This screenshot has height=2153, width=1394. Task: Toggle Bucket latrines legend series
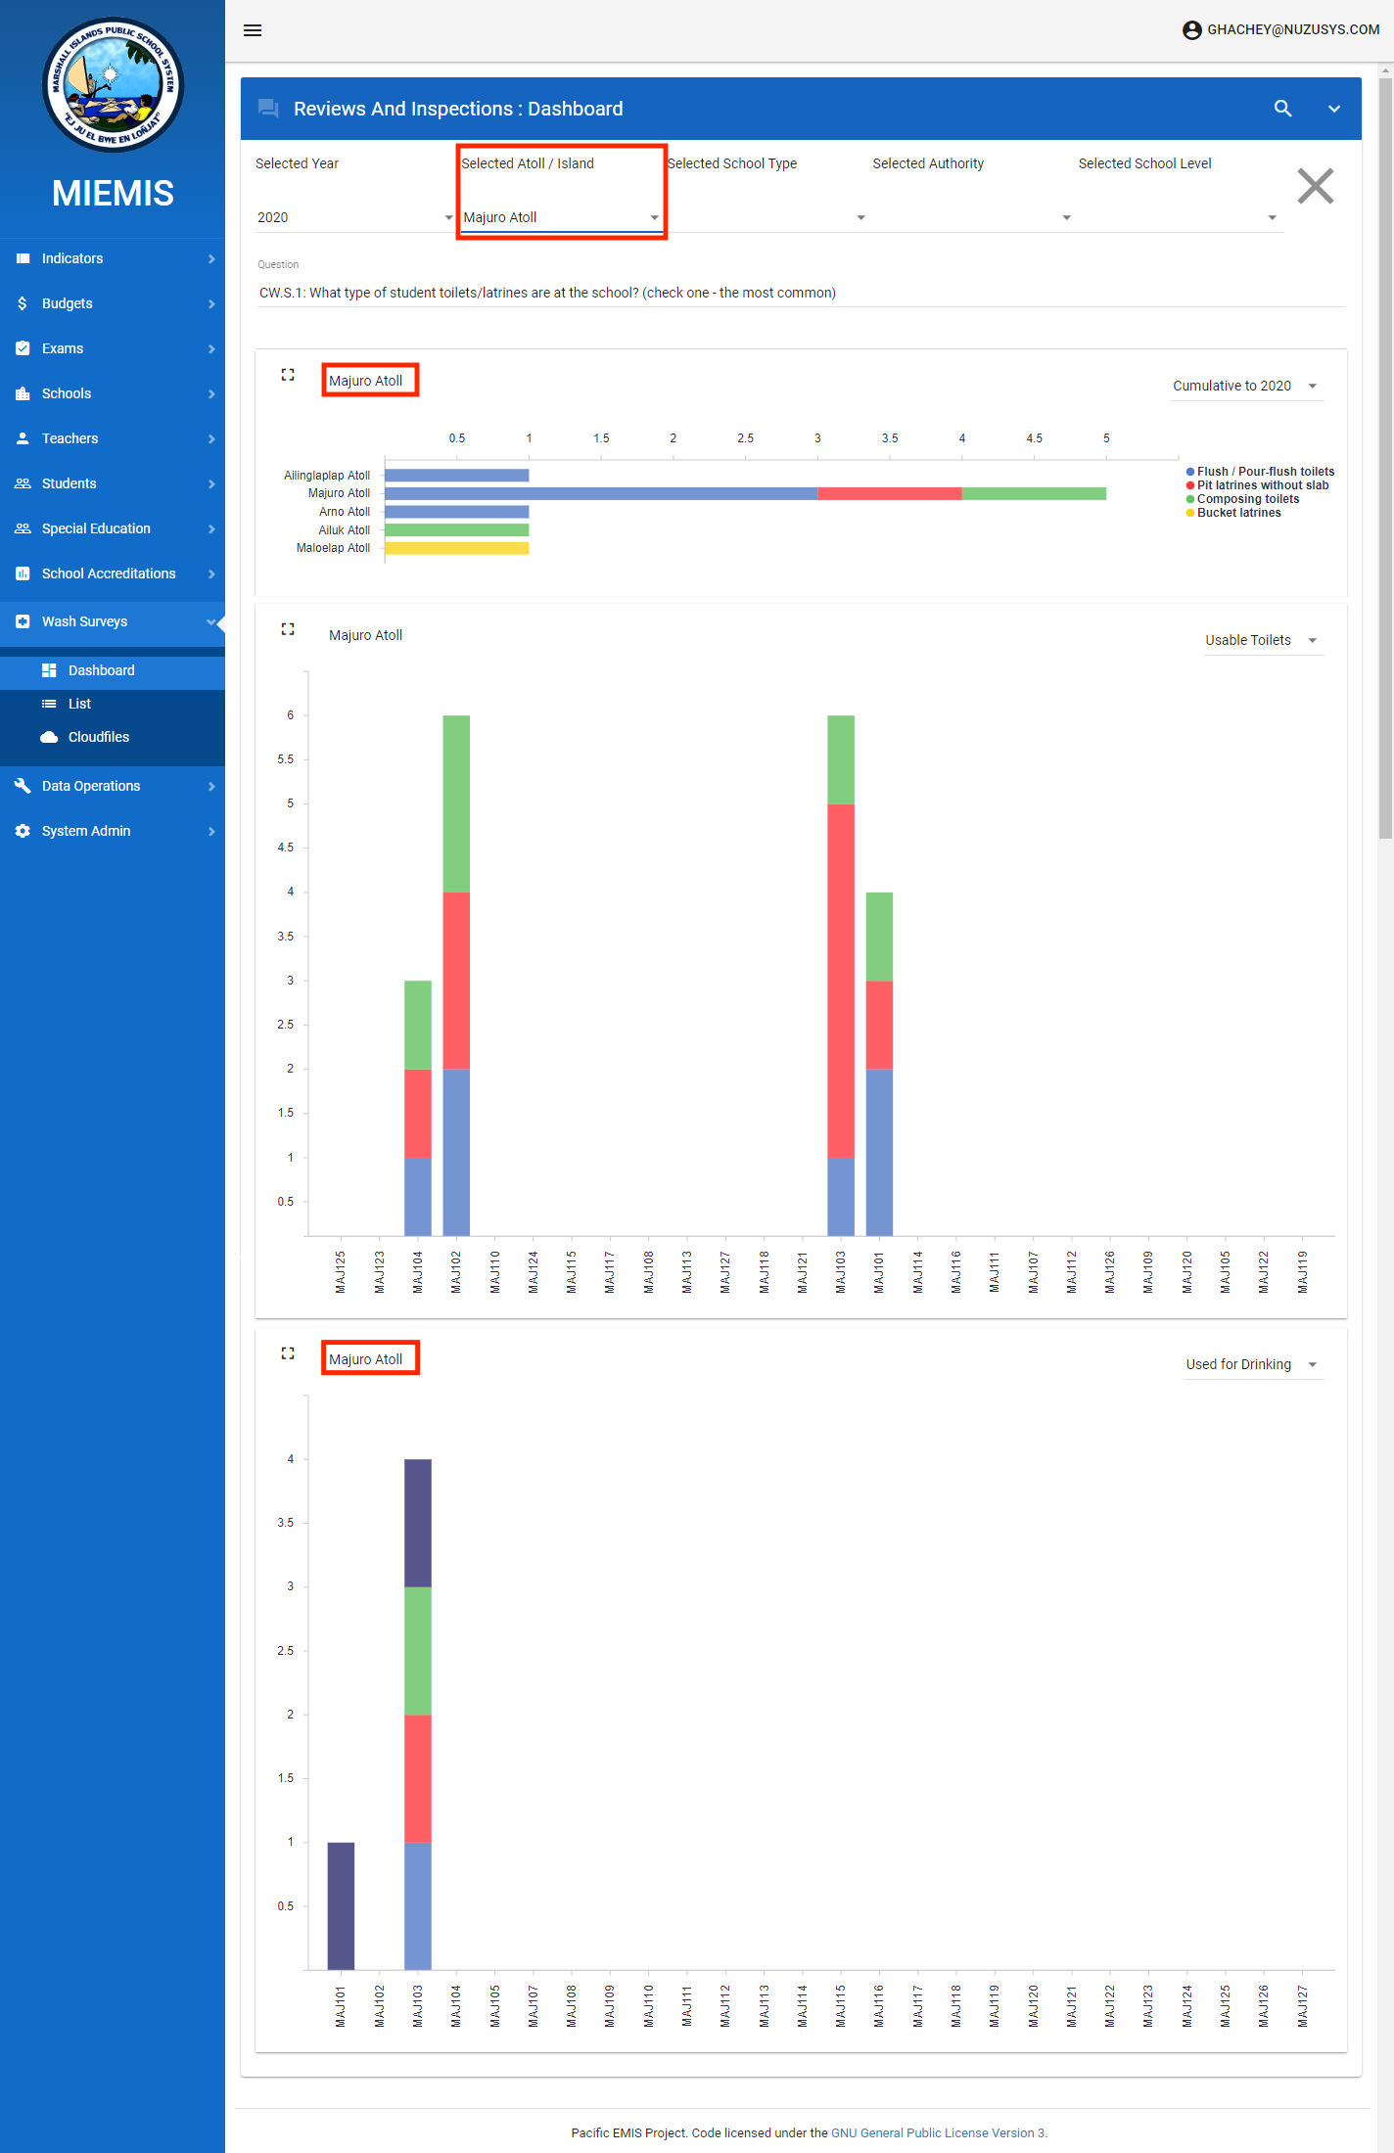click(x=1238, y=513)
